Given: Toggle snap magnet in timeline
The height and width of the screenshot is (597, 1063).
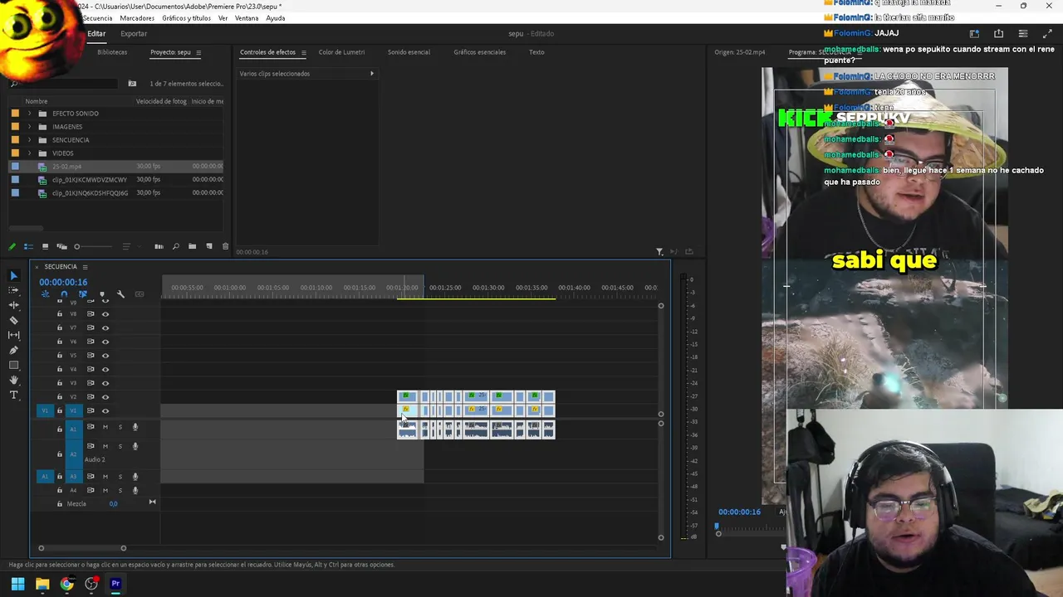Looking at the screenshot, I should [64, 294].
